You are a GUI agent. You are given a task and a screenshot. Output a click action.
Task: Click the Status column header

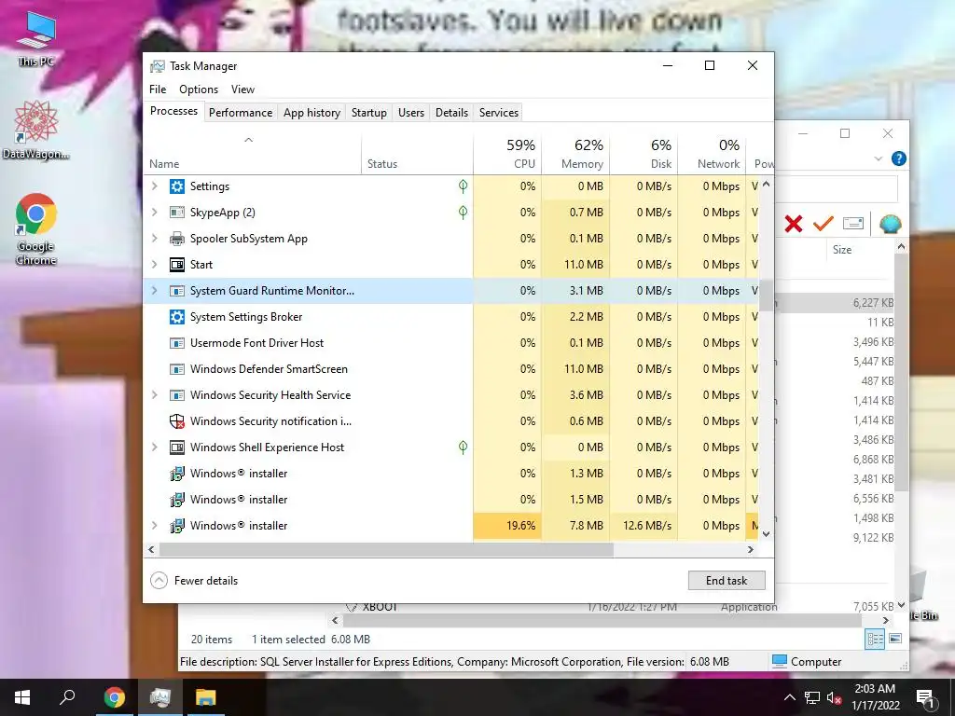(417, 154)
